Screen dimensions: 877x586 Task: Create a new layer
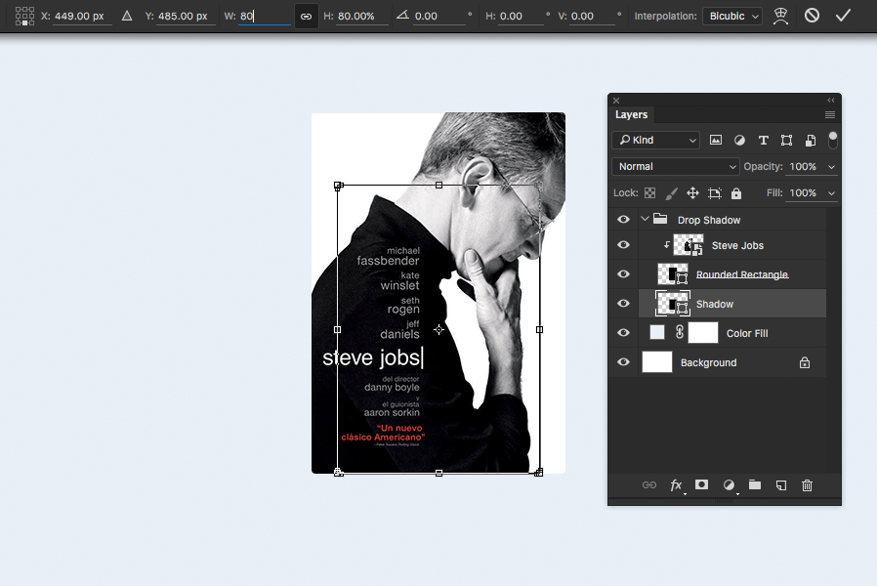tap(780, 485)
